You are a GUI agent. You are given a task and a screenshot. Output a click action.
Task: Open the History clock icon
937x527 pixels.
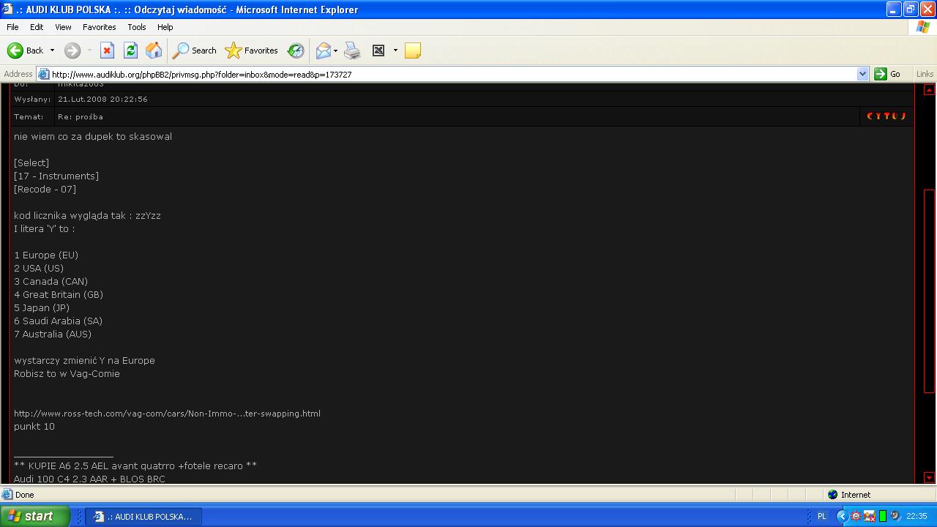[296, 51]
